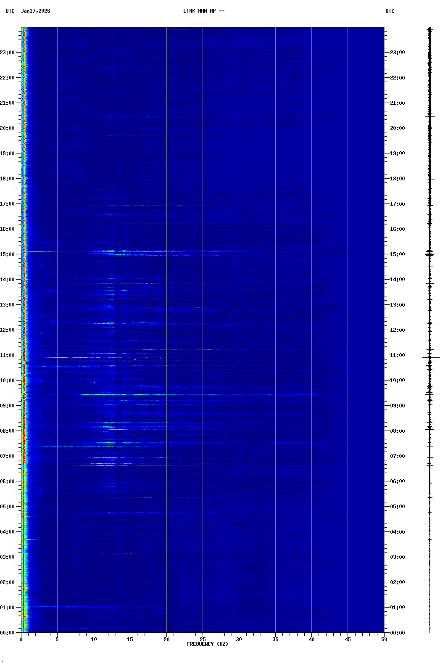The width and height of the screenshot is (448, 666).
Task: Click the Jan17,2026 date label
Action: pyautogui.click(x=35, y=11)
